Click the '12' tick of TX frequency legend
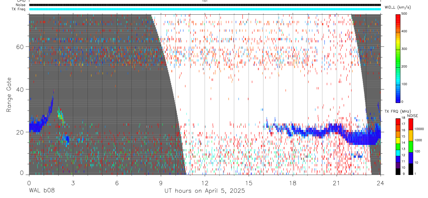The width and height of the screenshot is (428, 198). [403, 155]
